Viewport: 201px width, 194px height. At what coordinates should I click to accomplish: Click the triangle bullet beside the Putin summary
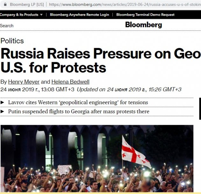click(x=3, y=112)
